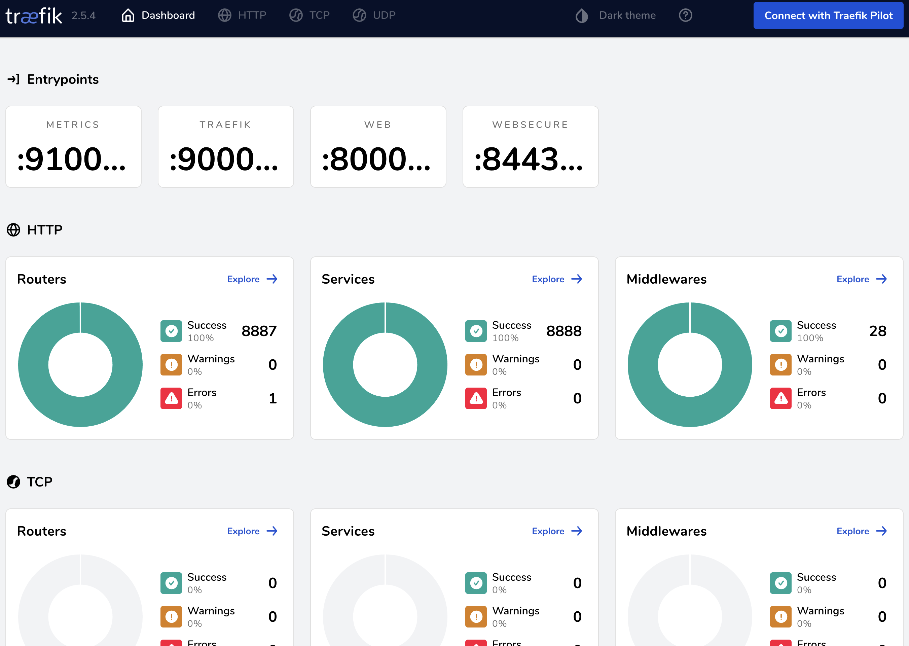909x646 pixels.
Task: Click the Success checkmark icon in HTTP Services card
Action: pos(476,330)
